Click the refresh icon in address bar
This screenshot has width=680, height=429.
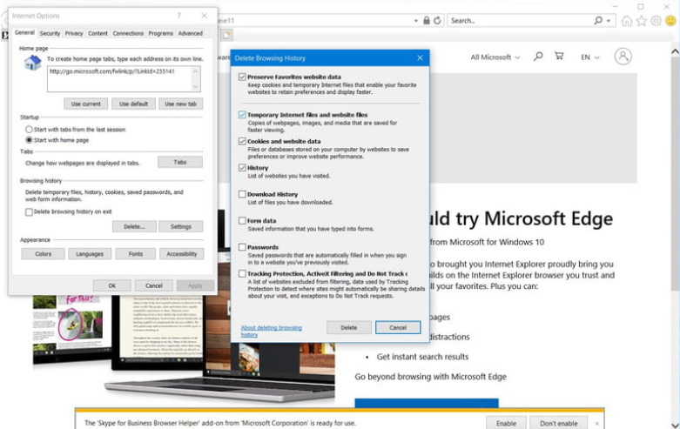tap(437, 20)
